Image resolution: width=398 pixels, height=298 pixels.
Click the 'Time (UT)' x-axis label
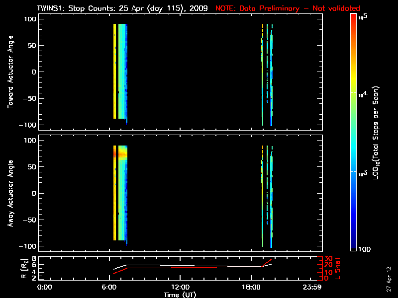click(181, 295)
